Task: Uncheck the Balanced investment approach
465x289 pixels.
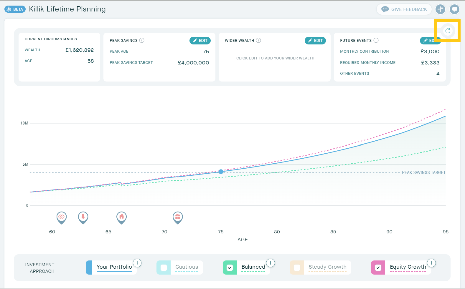Action: [230, 268]
